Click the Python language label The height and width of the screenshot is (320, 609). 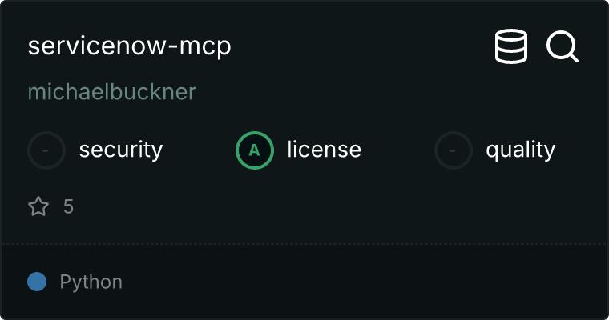coord(91,282)
